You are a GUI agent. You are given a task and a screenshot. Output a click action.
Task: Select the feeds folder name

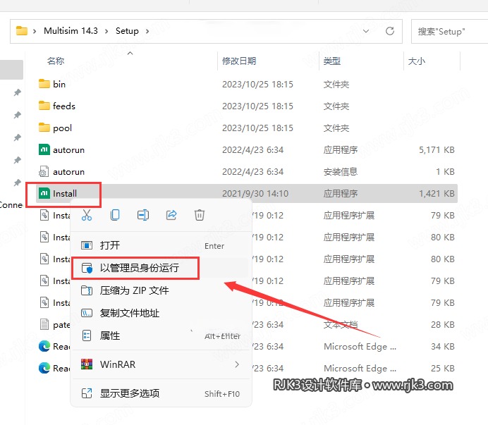point(64,106)
